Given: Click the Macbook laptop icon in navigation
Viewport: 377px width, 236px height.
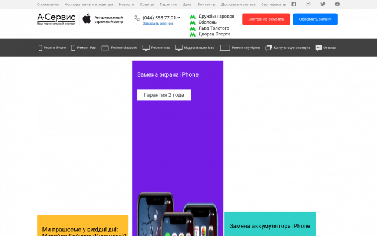Looking at the screenshot, I should pyautogui.click(x=105, y=48).
